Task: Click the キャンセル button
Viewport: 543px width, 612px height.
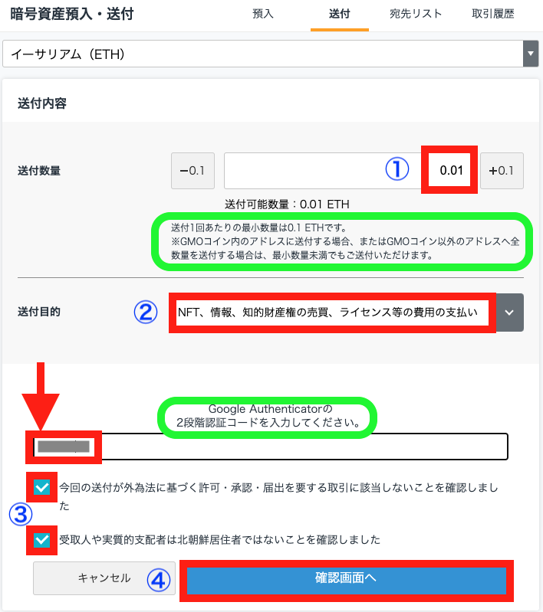Action: pos(104,578)
